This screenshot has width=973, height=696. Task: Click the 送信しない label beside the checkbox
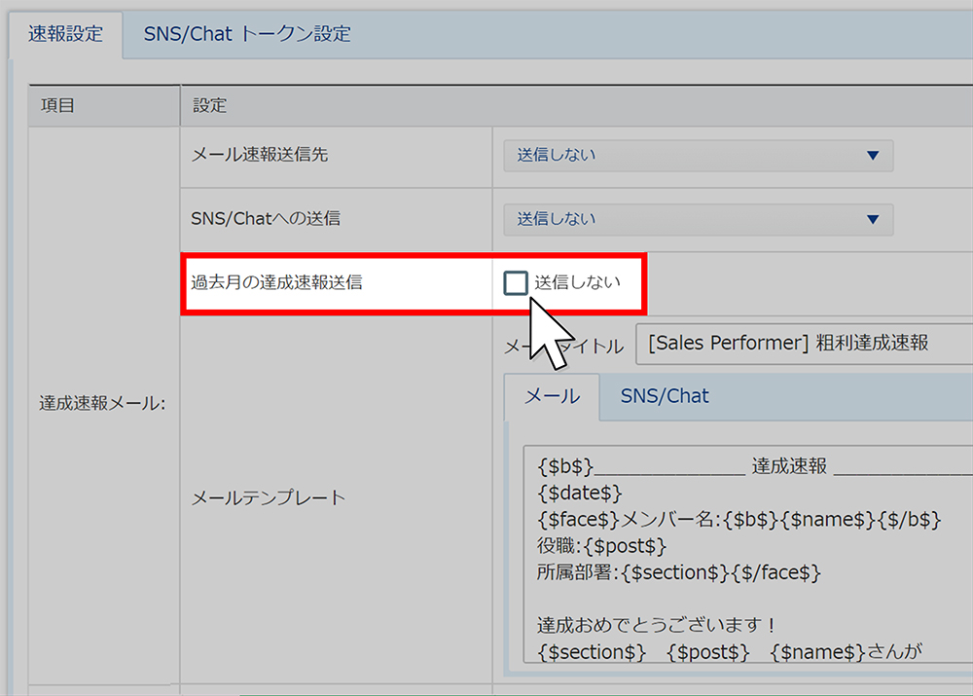[577, 283]
